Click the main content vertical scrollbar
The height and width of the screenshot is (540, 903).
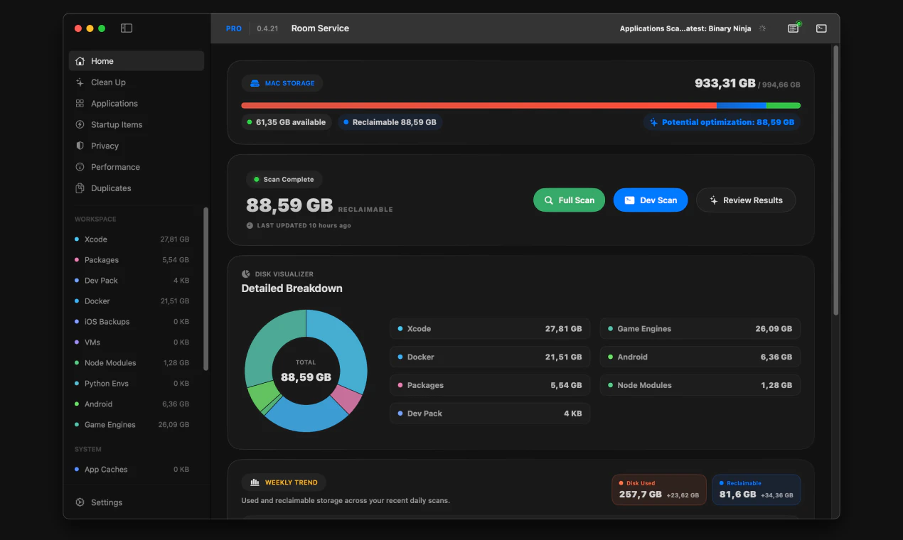click(835, 178)
